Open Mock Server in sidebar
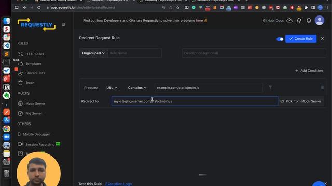 pyautogui.click(x=32, y=104)
